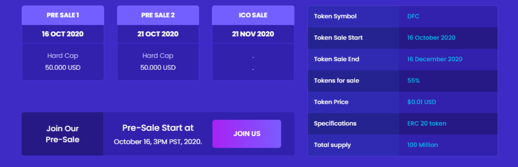Select the ICO SALE card header
This screenshot has width=518, height=167.
253,15
